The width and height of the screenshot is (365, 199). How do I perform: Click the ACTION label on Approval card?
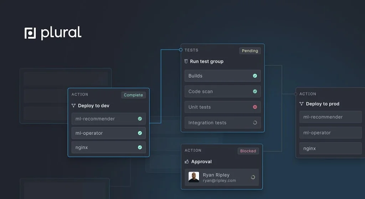[x=193, y=151]
